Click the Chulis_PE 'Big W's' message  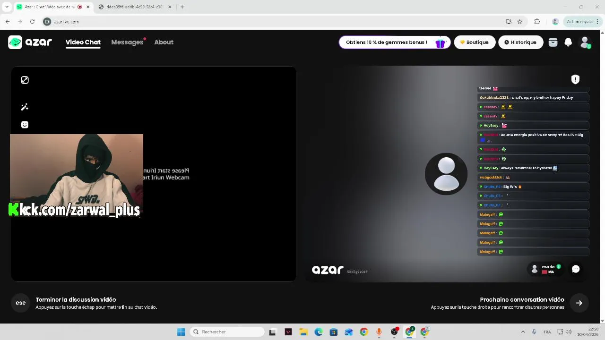[x=533, y=187]
